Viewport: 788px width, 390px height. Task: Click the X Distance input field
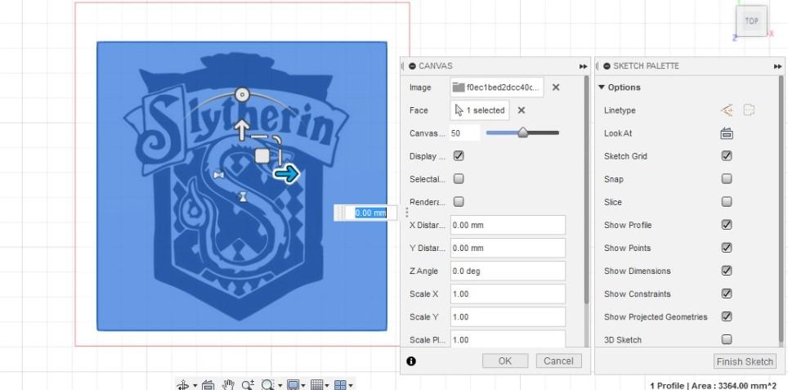tap(508, 225)
